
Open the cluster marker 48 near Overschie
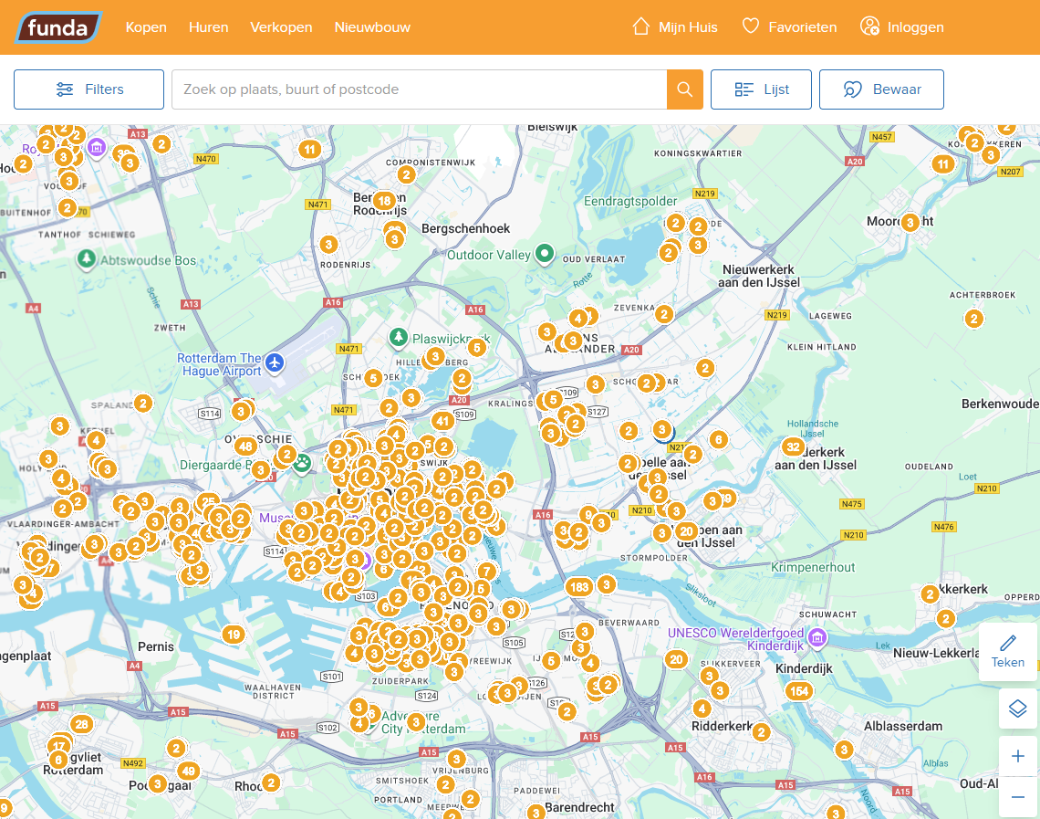tap(245, 446)
